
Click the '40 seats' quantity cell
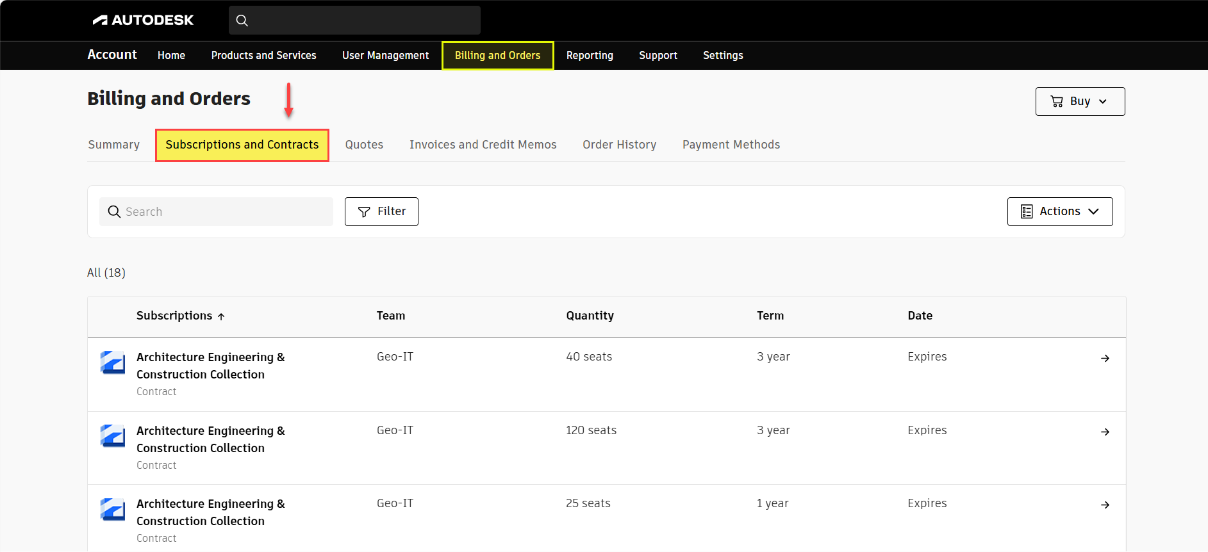589,357
